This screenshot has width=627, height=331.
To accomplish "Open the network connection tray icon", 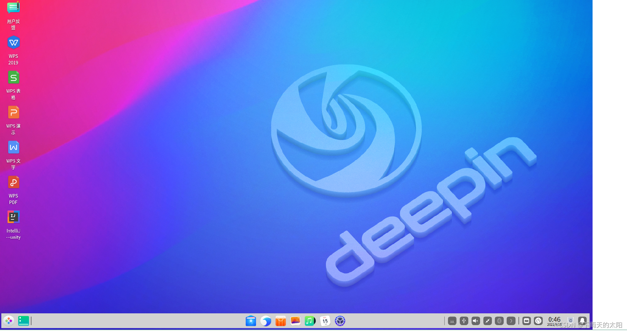I will pos(488,321).
